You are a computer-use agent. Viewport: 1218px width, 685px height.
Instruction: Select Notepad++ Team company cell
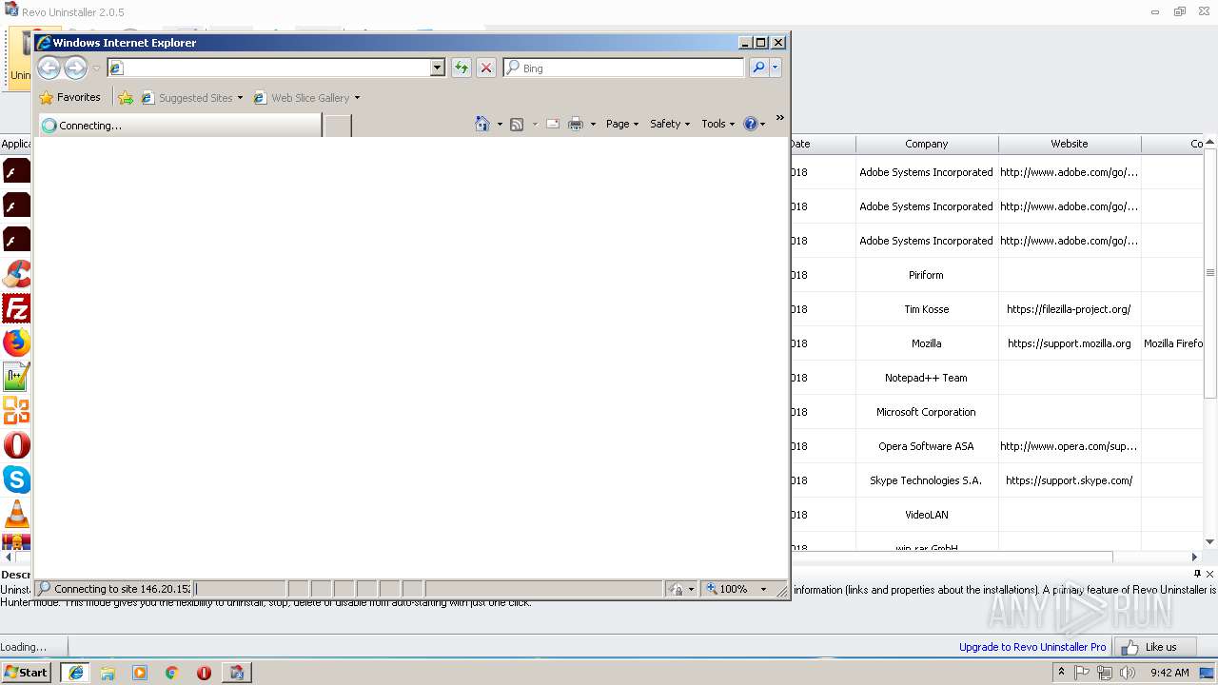pyautogui.click(x=926, y=378)
